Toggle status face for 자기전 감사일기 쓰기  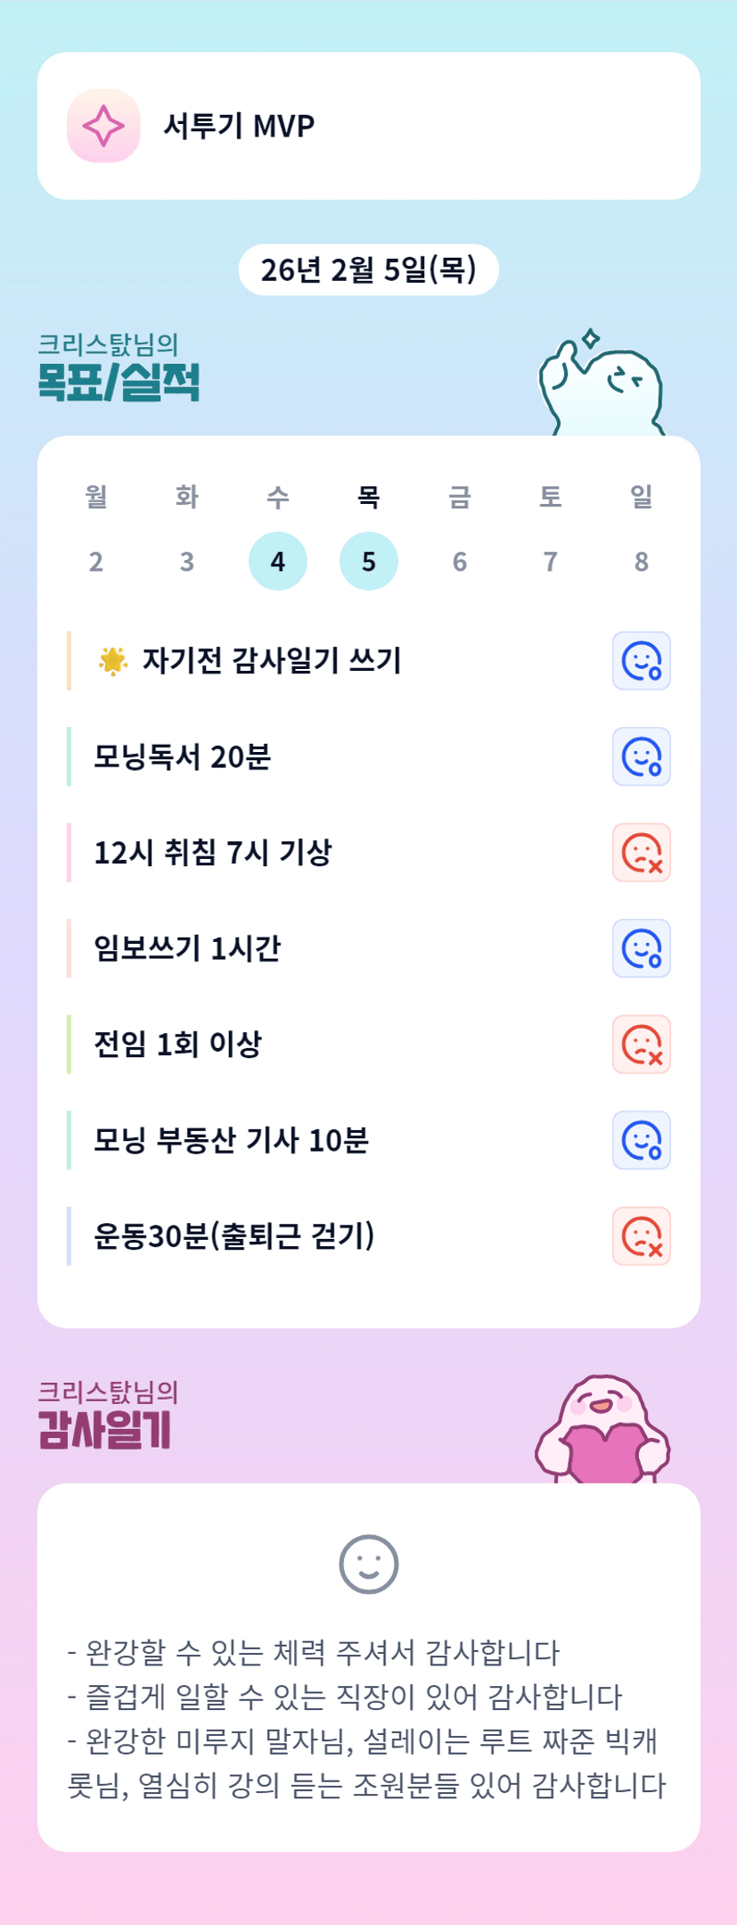coord(641,661)
